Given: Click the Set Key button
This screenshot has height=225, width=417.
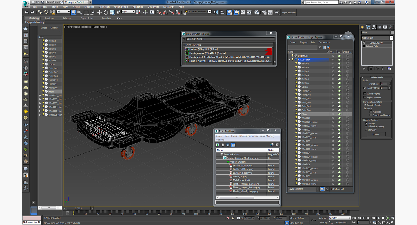Looking at the screenshot, I should 323,222.
